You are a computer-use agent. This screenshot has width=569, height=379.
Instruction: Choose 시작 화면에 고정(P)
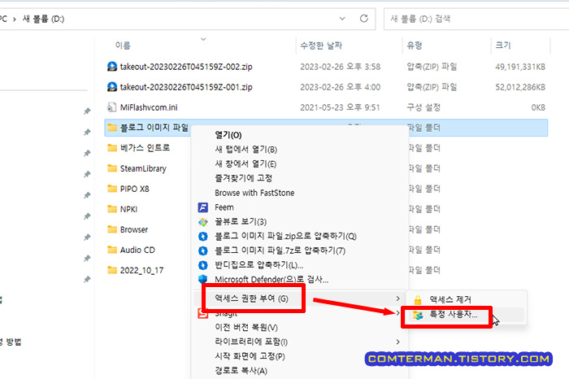pos(250,356)
